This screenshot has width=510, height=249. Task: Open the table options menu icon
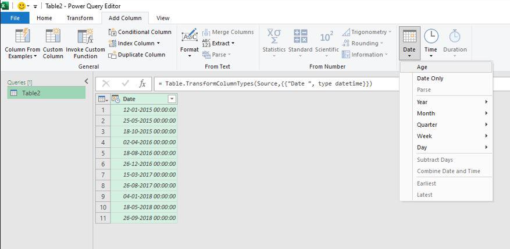tap(103, 99)
